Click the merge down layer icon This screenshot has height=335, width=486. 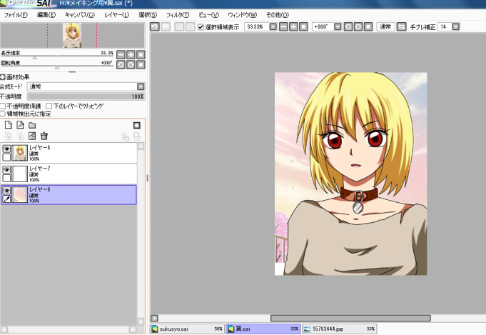(x=20, y=136)
